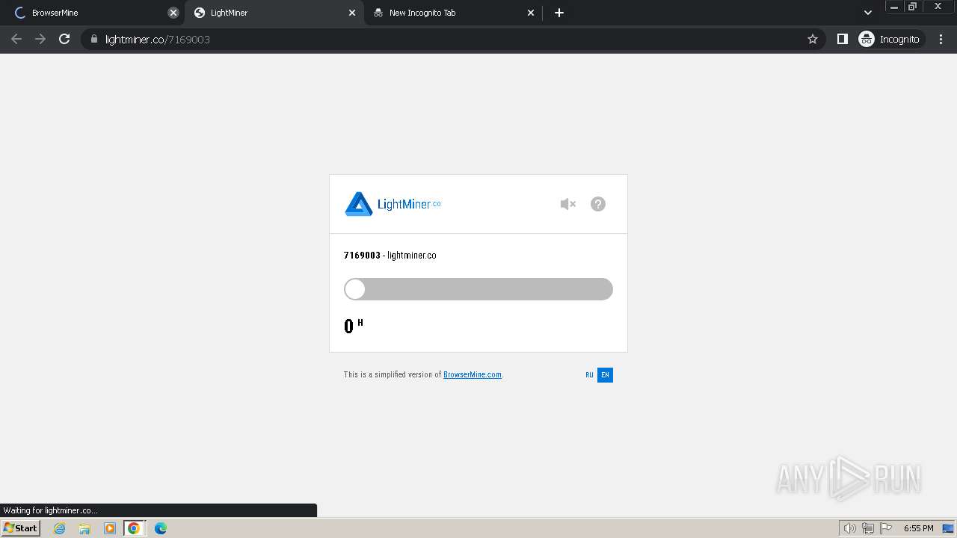Open the volume tray icon
Screen dimensions: 957x538
[849, 528]
